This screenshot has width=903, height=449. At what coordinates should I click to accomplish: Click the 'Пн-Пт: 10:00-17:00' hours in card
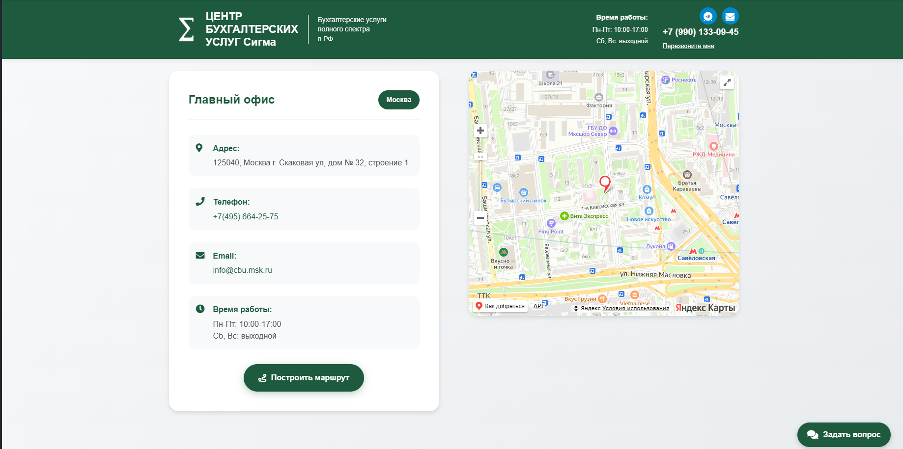(x=247, y=324)
